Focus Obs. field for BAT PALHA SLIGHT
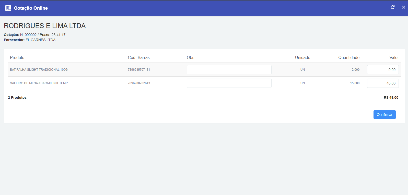The image size is (408, 195). (229, 70)
